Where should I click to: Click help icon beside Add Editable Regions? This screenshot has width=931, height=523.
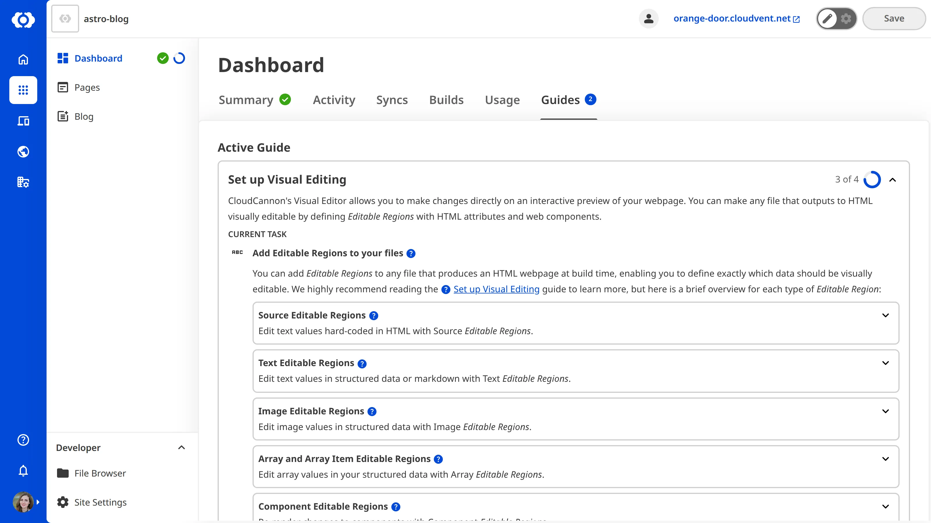411,253
